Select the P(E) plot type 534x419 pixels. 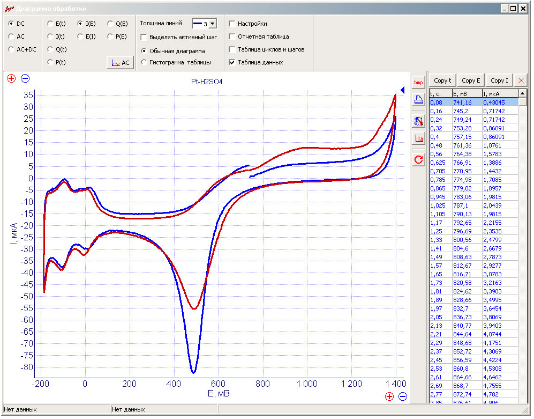(x=110, y=36)
